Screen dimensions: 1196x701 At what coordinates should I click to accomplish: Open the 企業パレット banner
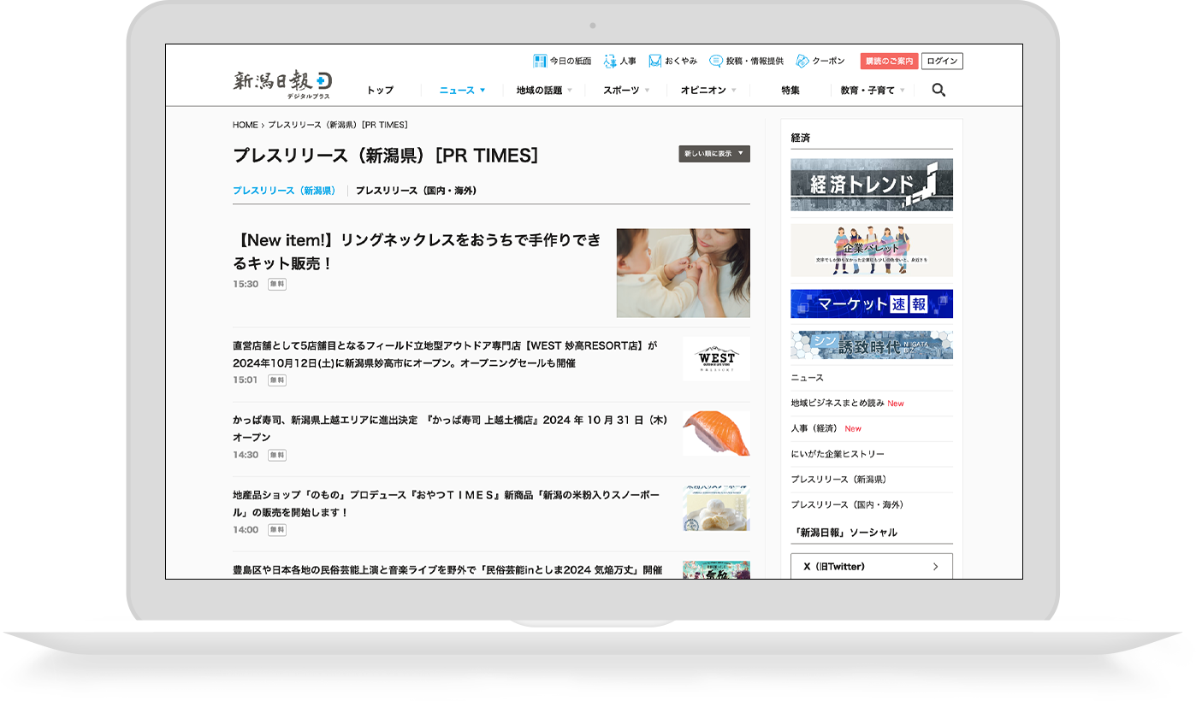click(x=872, y=250)
